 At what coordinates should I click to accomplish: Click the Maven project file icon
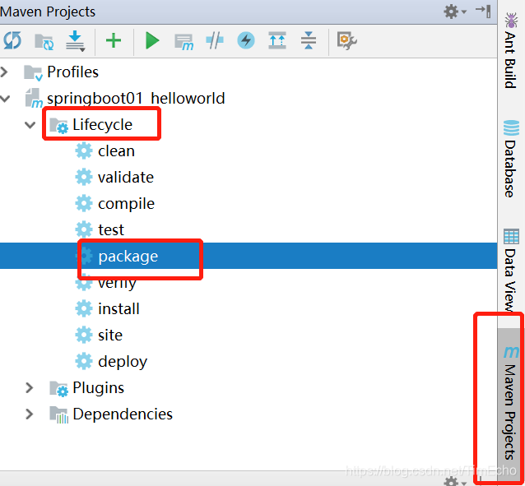(34, 98)
